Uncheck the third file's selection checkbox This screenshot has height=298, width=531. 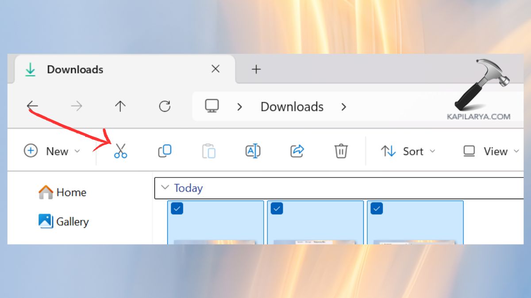[x=377, y=208]
